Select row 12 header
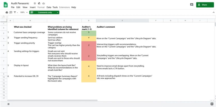This screenshot has height=107, width=216. [4, 83]
